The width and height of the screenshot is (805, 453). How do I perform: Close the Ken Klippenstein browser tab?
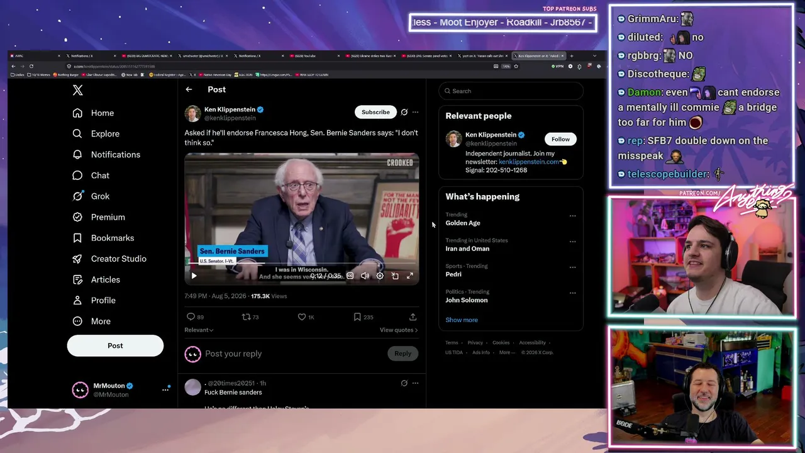[562, 56]
